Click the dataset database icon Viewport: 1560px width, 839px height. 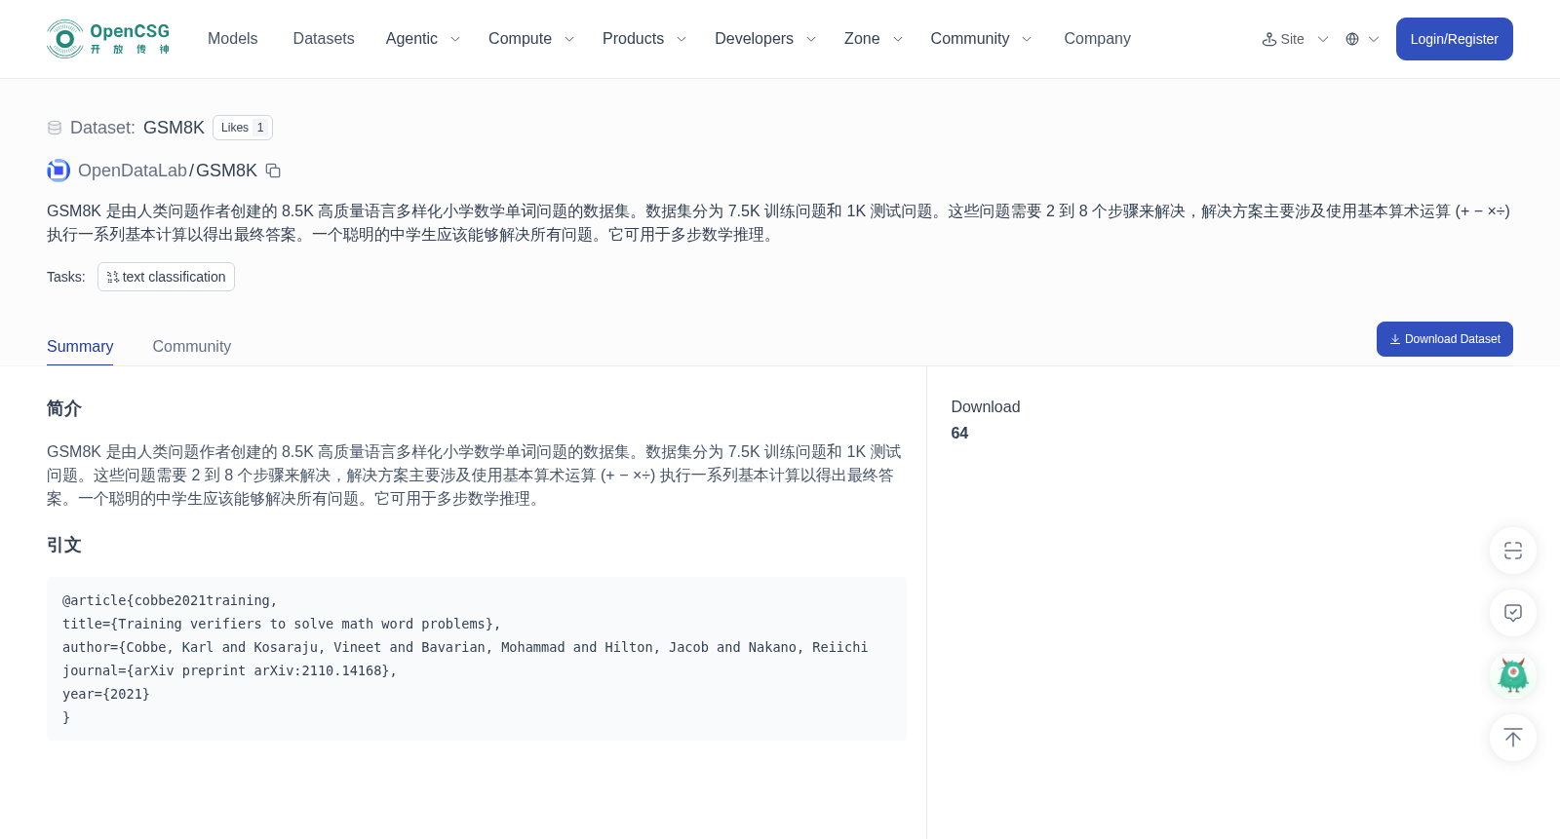point(55,128)
